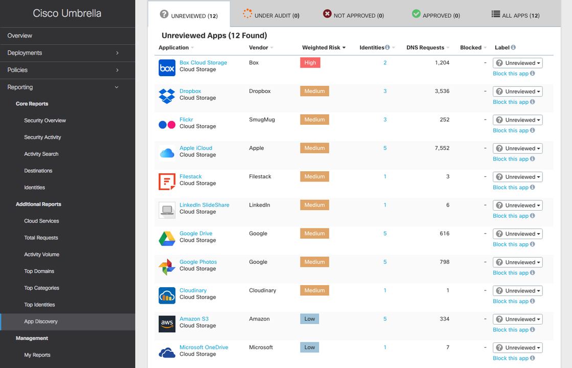The image size is (572, 368).
Task: Open Security Overview report
Action: click(45, 120)
